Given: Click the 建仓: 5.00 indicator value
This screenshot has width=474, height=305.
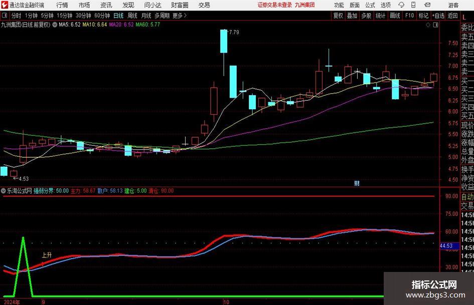Looking at the screenshot, I should pyautogui.click(x=135, y=191).
